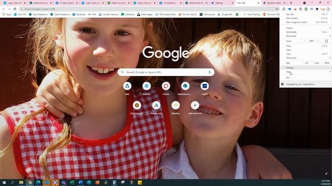This screenshot has width=332, height=186.
Task: Open the Extensions puzzle-piece icon
Action: (317, 9)
